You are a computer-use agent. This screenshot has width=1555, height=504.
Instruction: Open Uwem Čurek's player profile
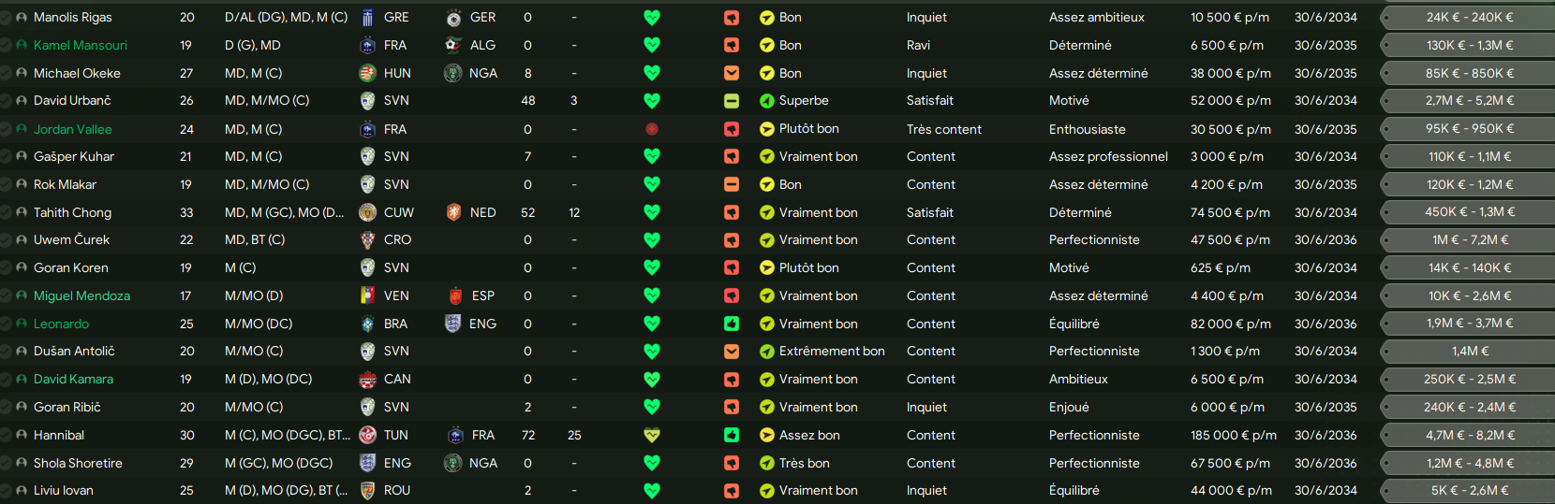(x=71, y=240)
